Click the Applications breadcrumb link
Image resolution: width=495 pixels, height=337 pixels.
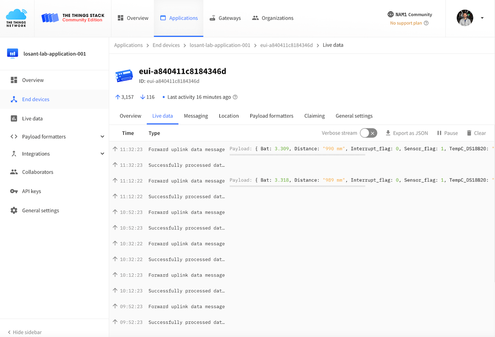128,45
